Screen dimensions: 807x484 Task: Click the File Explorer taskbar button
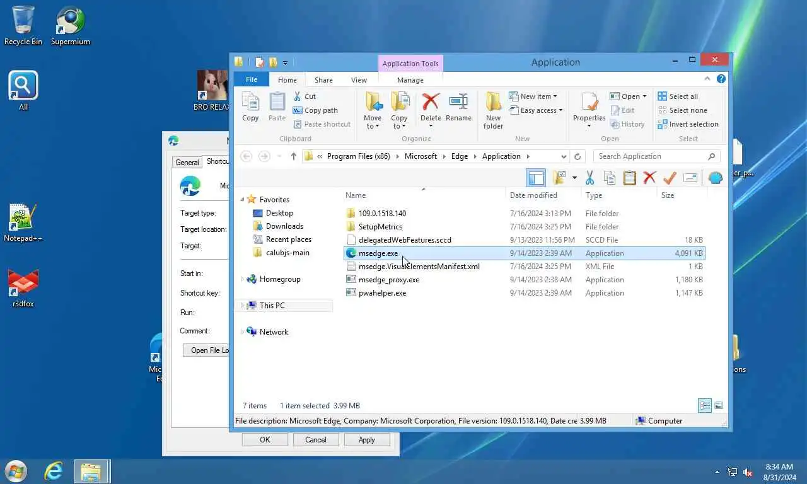92,471
